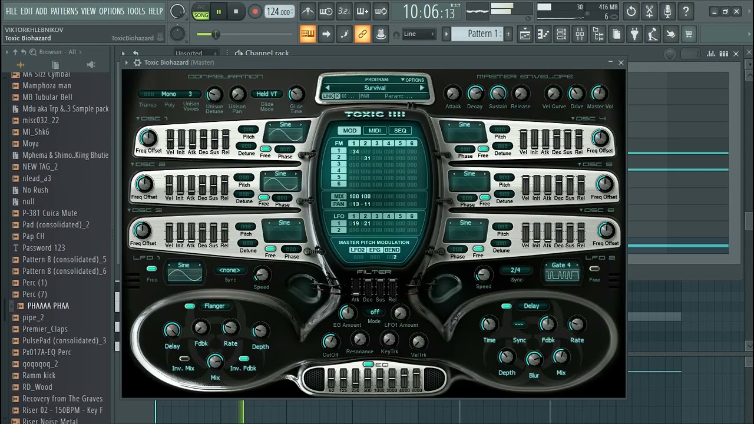Open the View channel rack icon

[x=561, y=34]
